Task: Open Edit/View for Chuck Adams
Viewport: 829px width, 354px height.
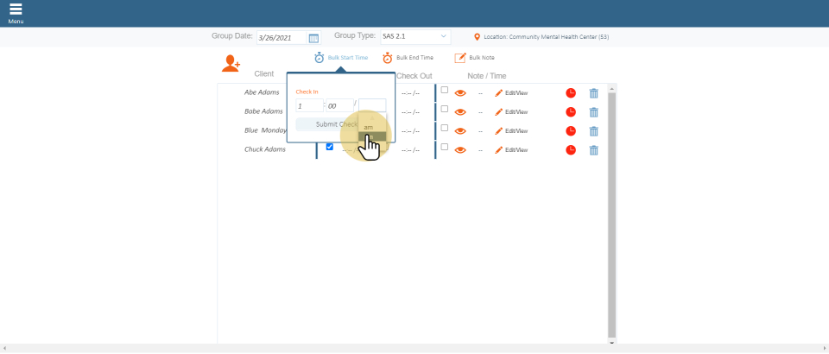Action: (x=511, y=150)
